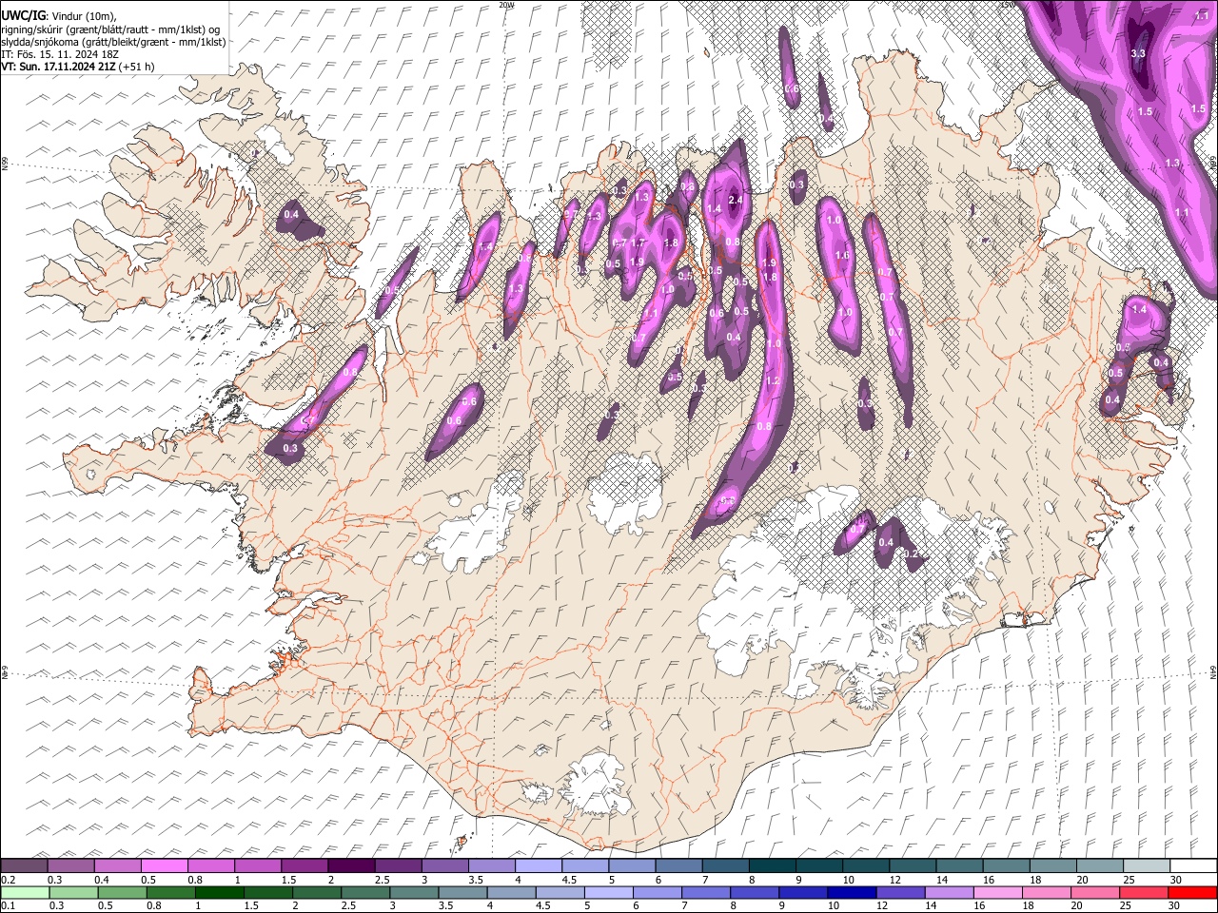This screenshot has width=1218, height=913.
Task: Pick the darkest green swatch labeled 1 in lower legend row
Action: click(220, 892)
